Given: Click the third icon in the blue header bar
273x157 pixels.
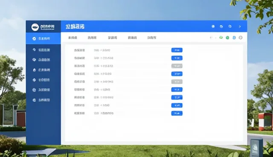Looking at the screenshot, I should [230, 26].
